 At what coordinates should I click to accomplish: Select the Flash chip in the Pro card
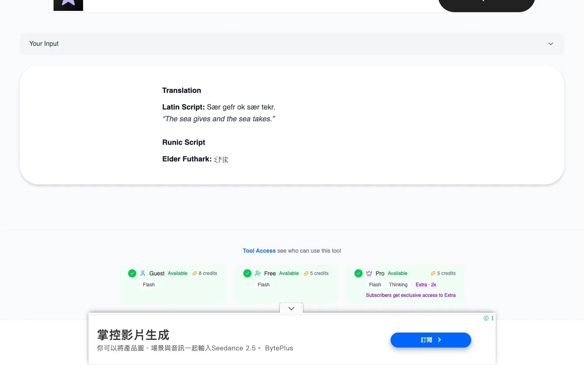pos(375,285)
